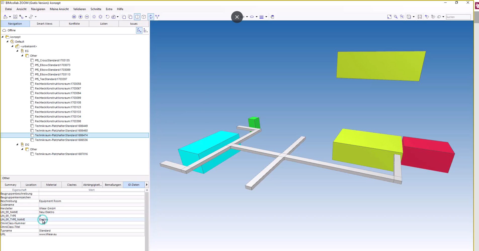Toggle checkbox for PfS_Cross:Standard:1703135
Image resolution: width=479 pixels, height=251 pixels.
[32, 60]
